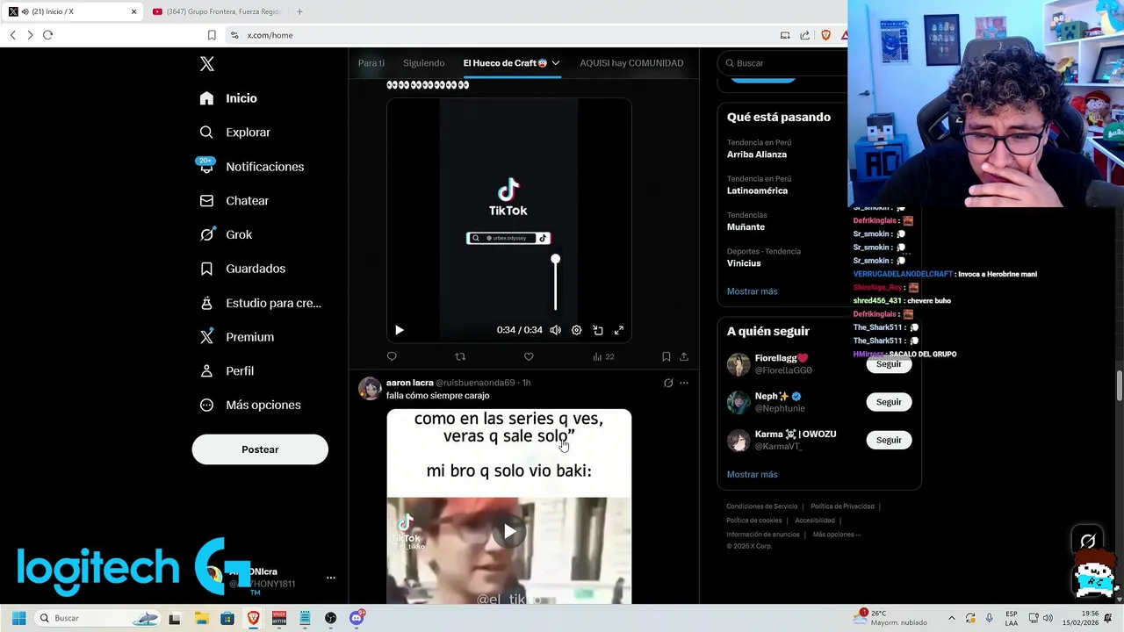Show hidden system tray icons

pyautogui.click(x=951, y=618)
